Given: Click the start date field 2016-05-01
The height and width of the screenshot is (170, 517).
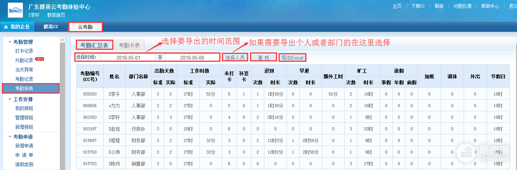Looking at the screenshot, I should point(128,58).
